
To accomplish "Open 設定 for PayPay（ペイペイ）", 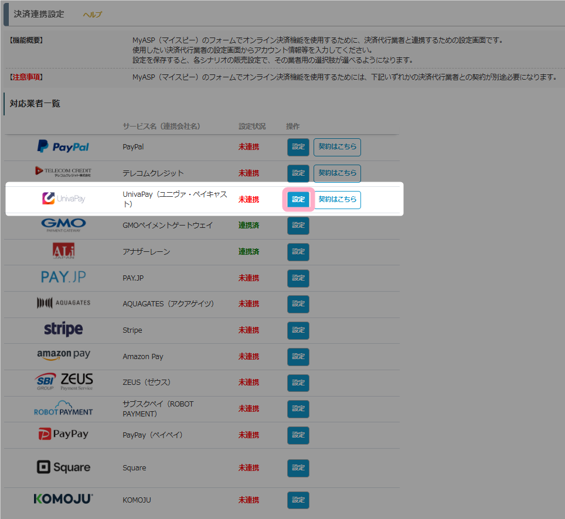I will pyautogui.click(x=298, y=435).
